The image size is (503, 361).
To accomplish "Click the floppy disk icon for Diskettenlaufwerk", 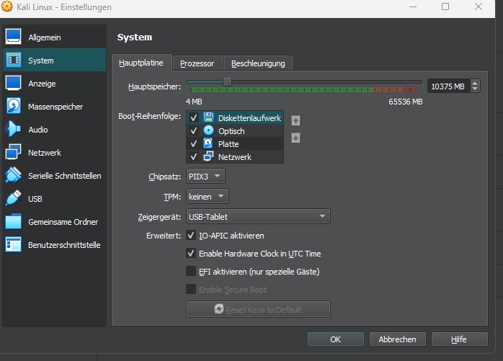I will (208, 117).
